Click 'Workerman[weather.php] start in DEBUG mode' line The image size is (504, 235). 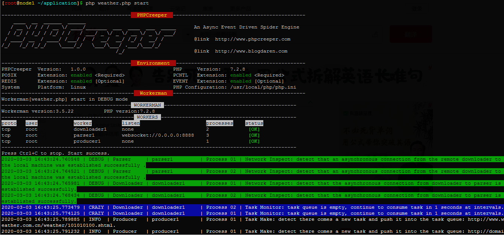point(65,99)
